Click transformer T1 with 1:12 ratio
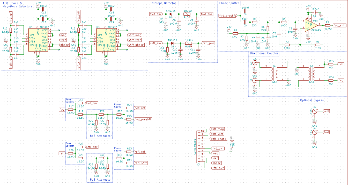The height and width of the screenshot is (185, 348). [x=274, y=74]
